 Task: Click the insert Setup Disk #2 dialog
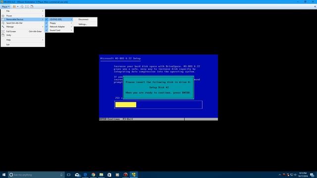point(158,88)
